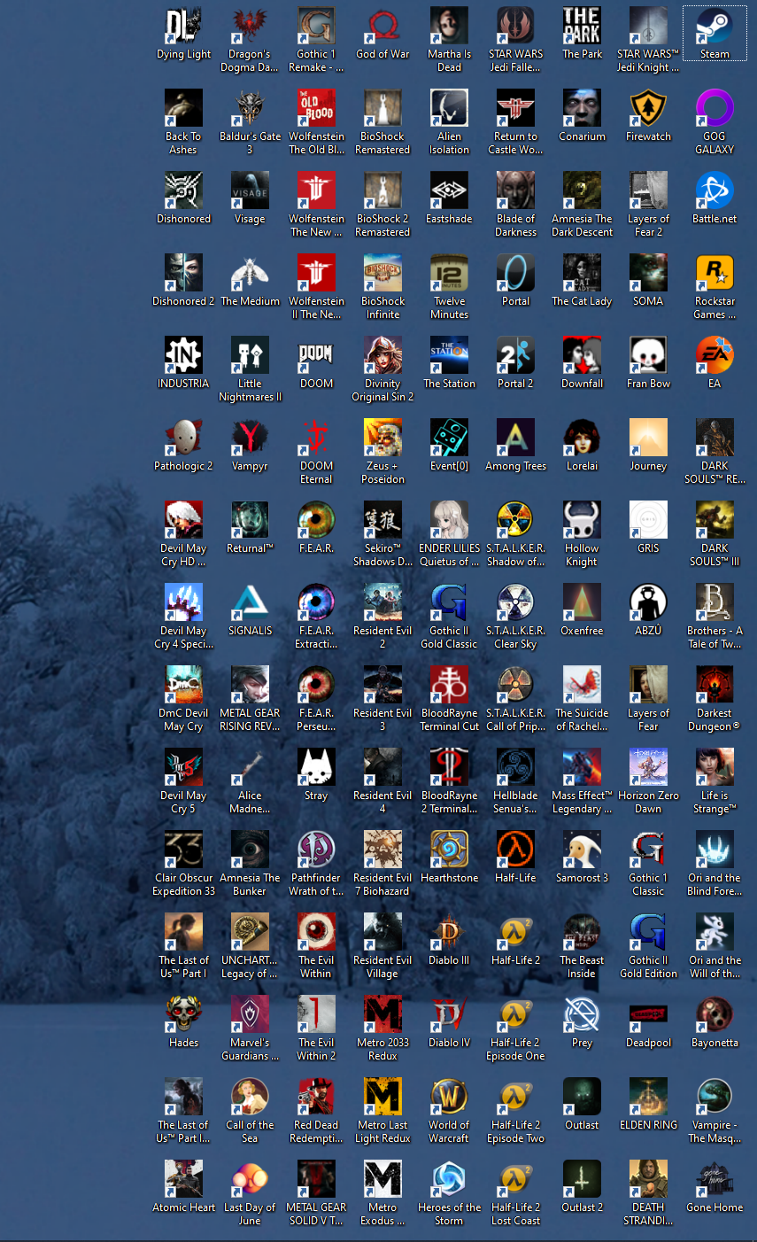Viewport: 757px width, 1242px height.
Task: Click the Firewatch game icon
Action: coord(648,108)
